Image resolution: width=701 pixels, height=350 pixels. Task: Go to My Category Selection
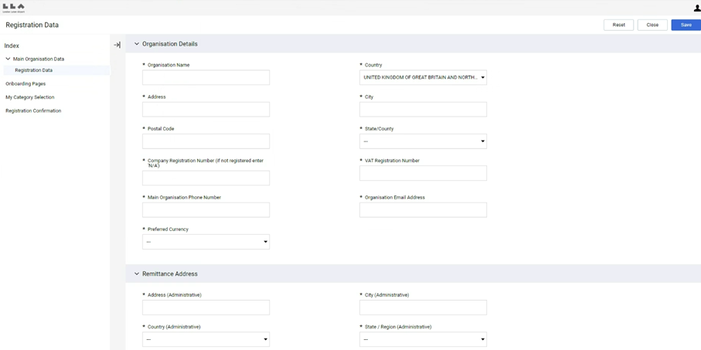[x=29, y=97]
